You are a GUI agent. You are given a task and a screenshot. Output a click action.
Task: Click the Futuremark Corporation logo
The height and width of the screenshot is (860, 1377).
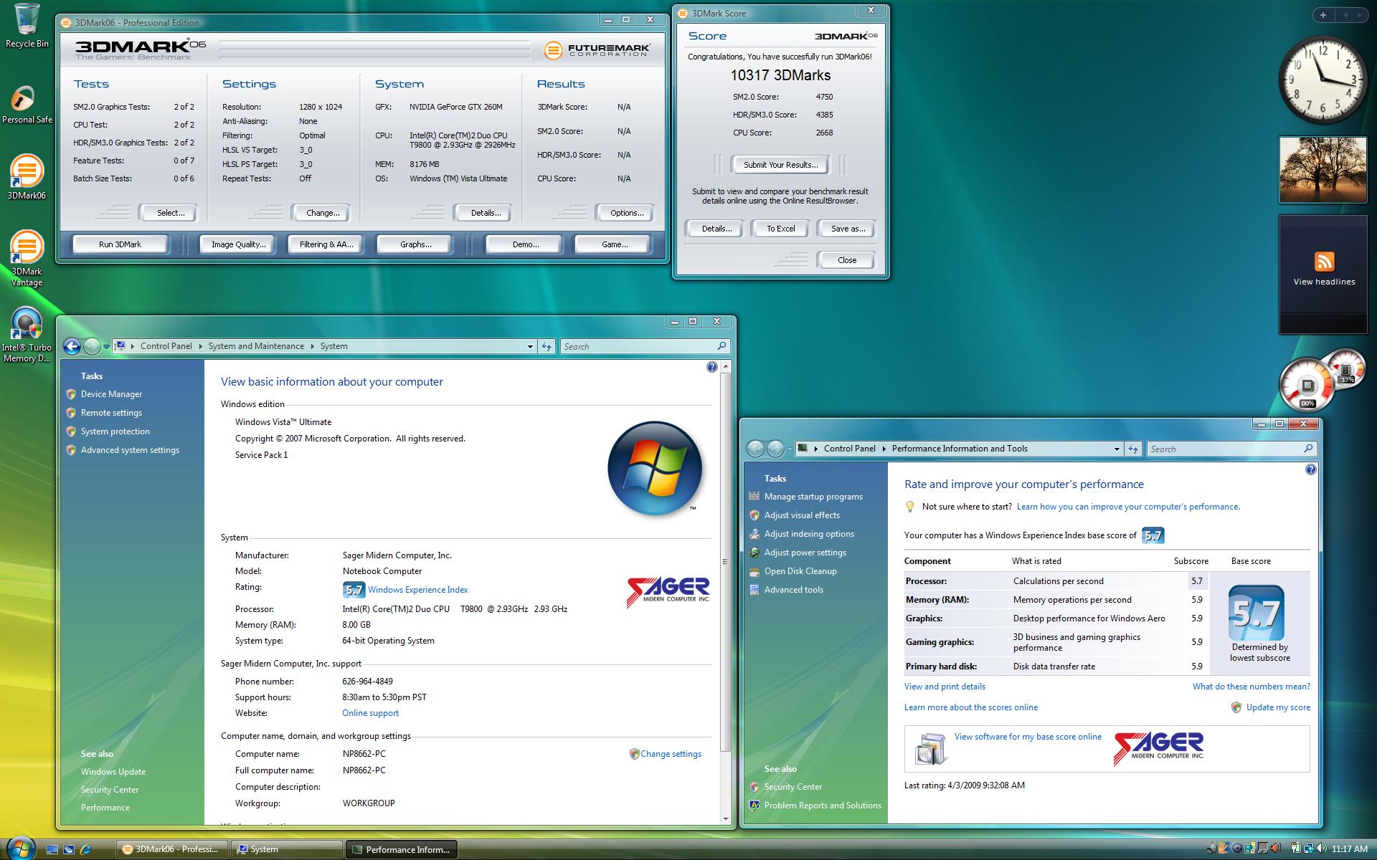[597, 50]
